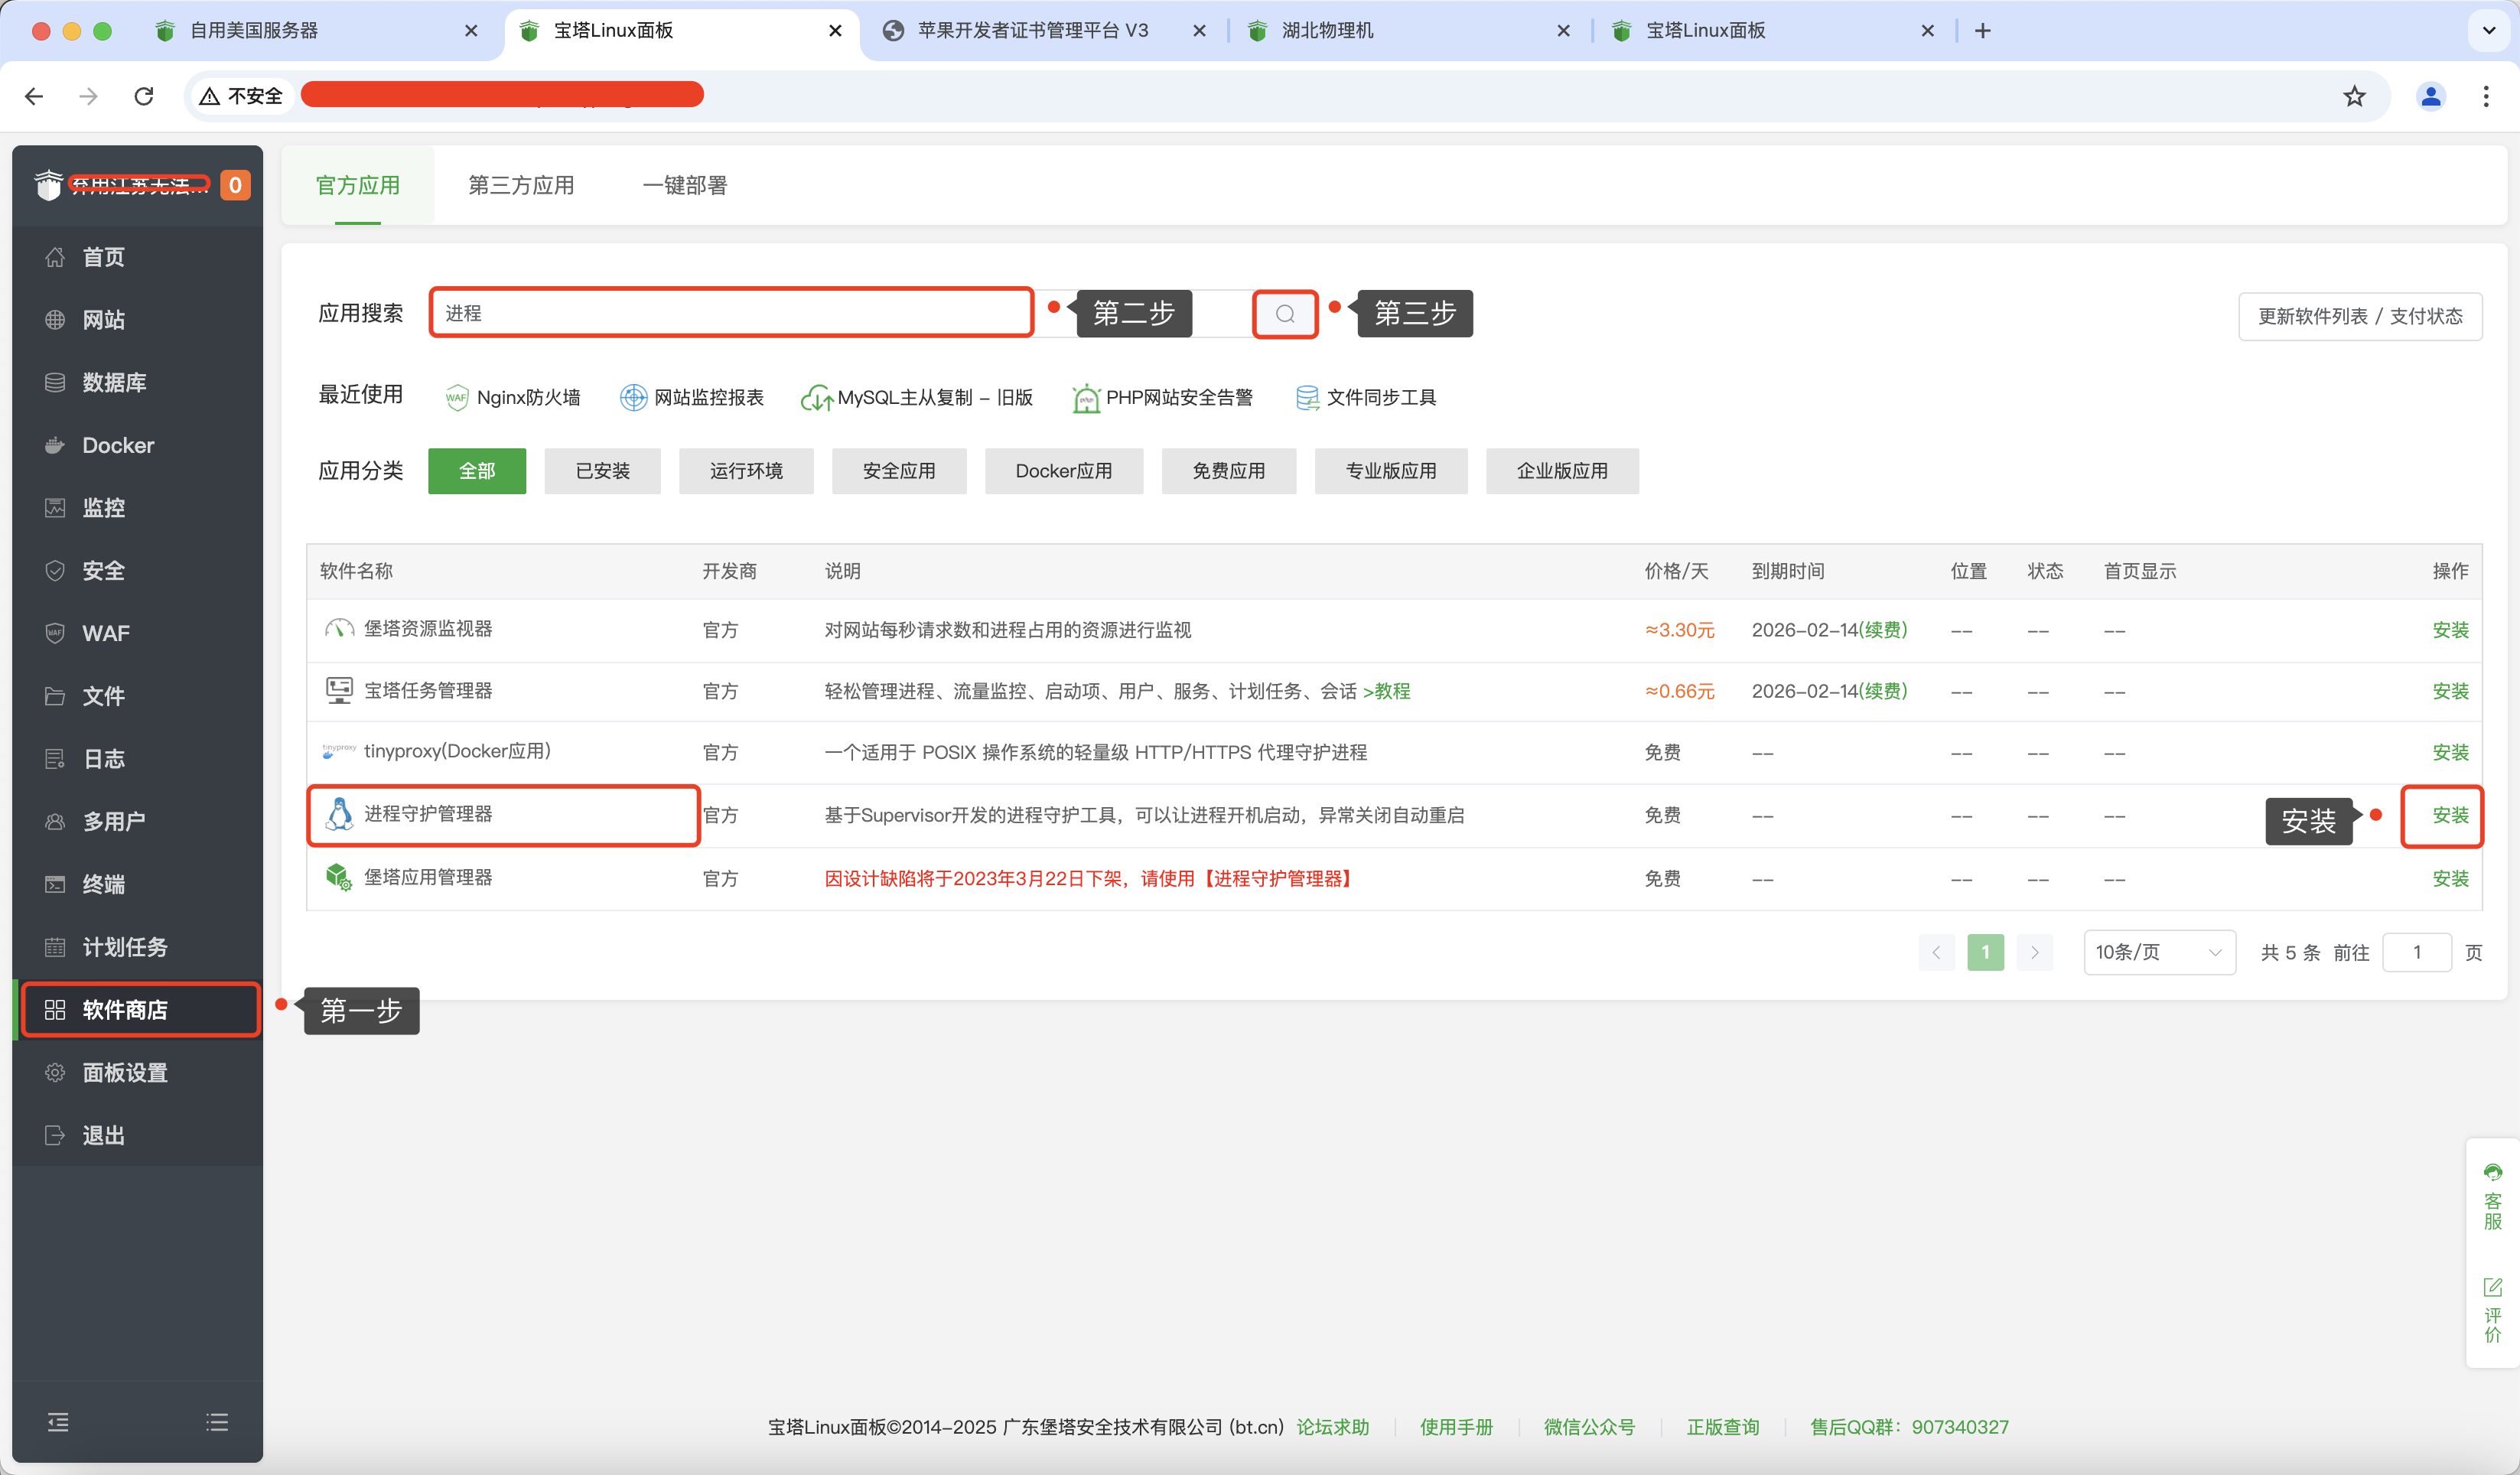Image resolution: width=2520 pixels, height=1475 pixels.
Task: Open recently used 文件同步工具
Action: point(1366,398)
